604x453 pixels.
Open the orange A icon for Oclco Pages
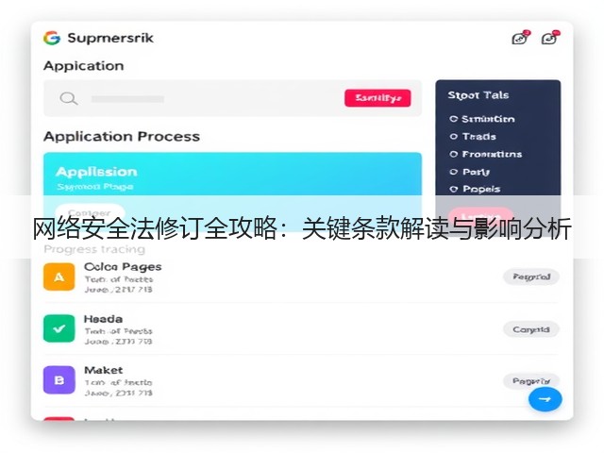pos(59,277)
